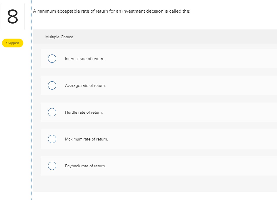Choose the answer labeled Hurdle rate of return
277x200 pixels.
(x=84, y=112)
